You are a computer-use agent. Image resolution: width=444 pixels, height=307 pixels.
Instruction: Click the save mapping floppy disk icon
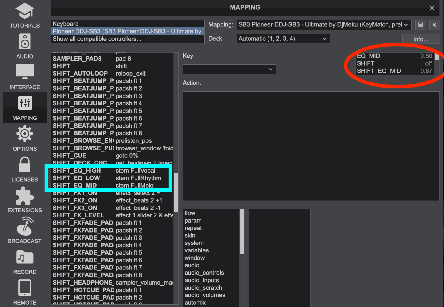tap(420, 25)
